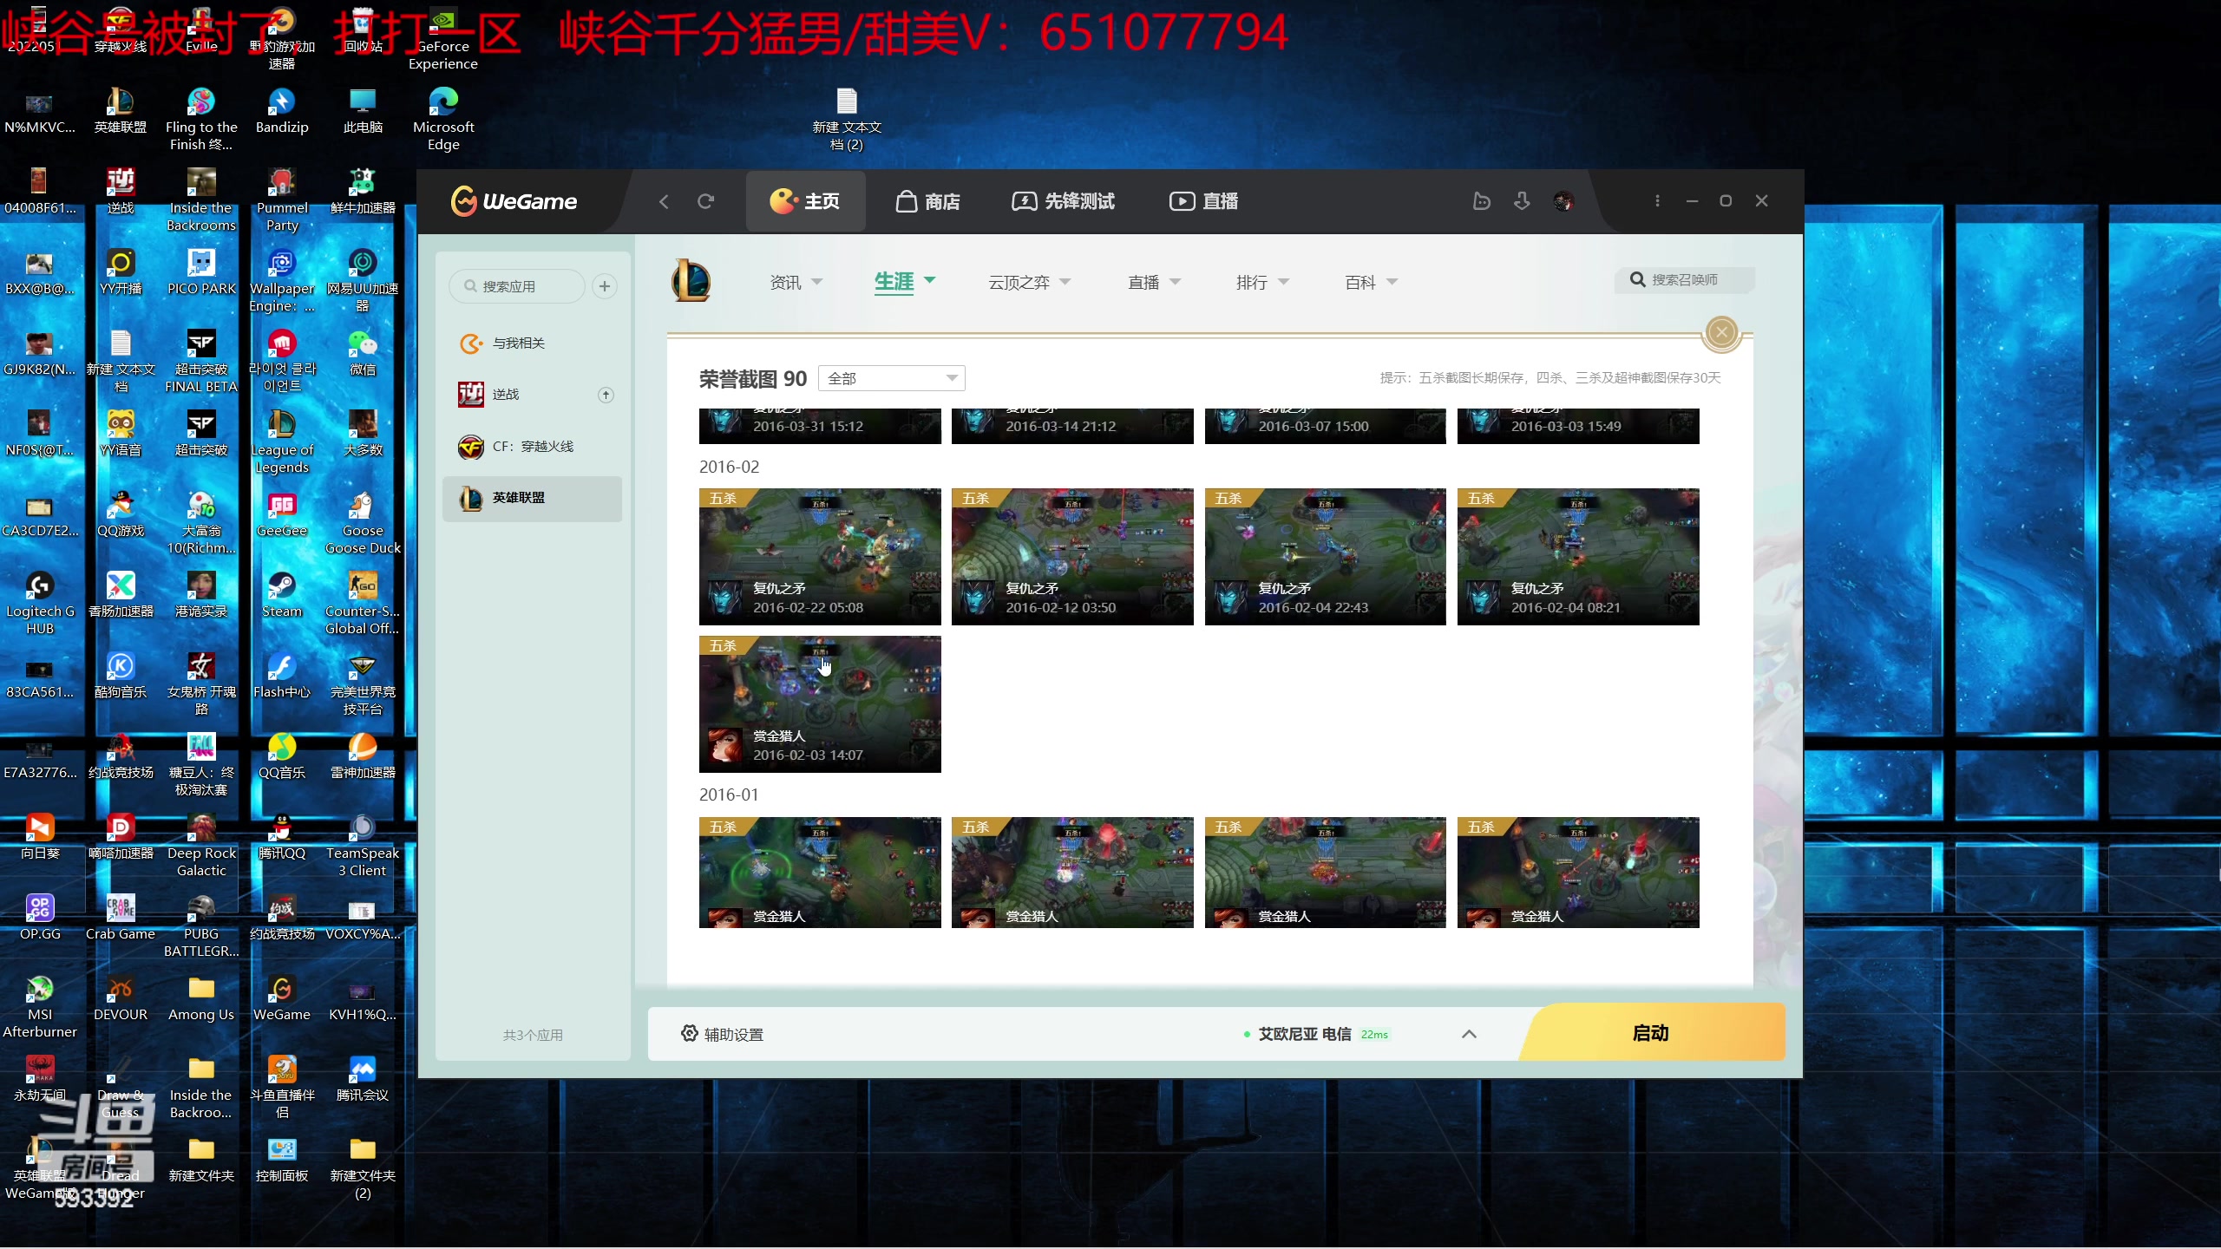Open 新建 文本文档 (2) file on desktop
This screenshot has height=1249, width=2221.
click(847, 120)
